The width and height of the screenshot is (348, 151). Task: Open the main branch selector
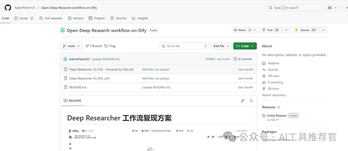72,46
